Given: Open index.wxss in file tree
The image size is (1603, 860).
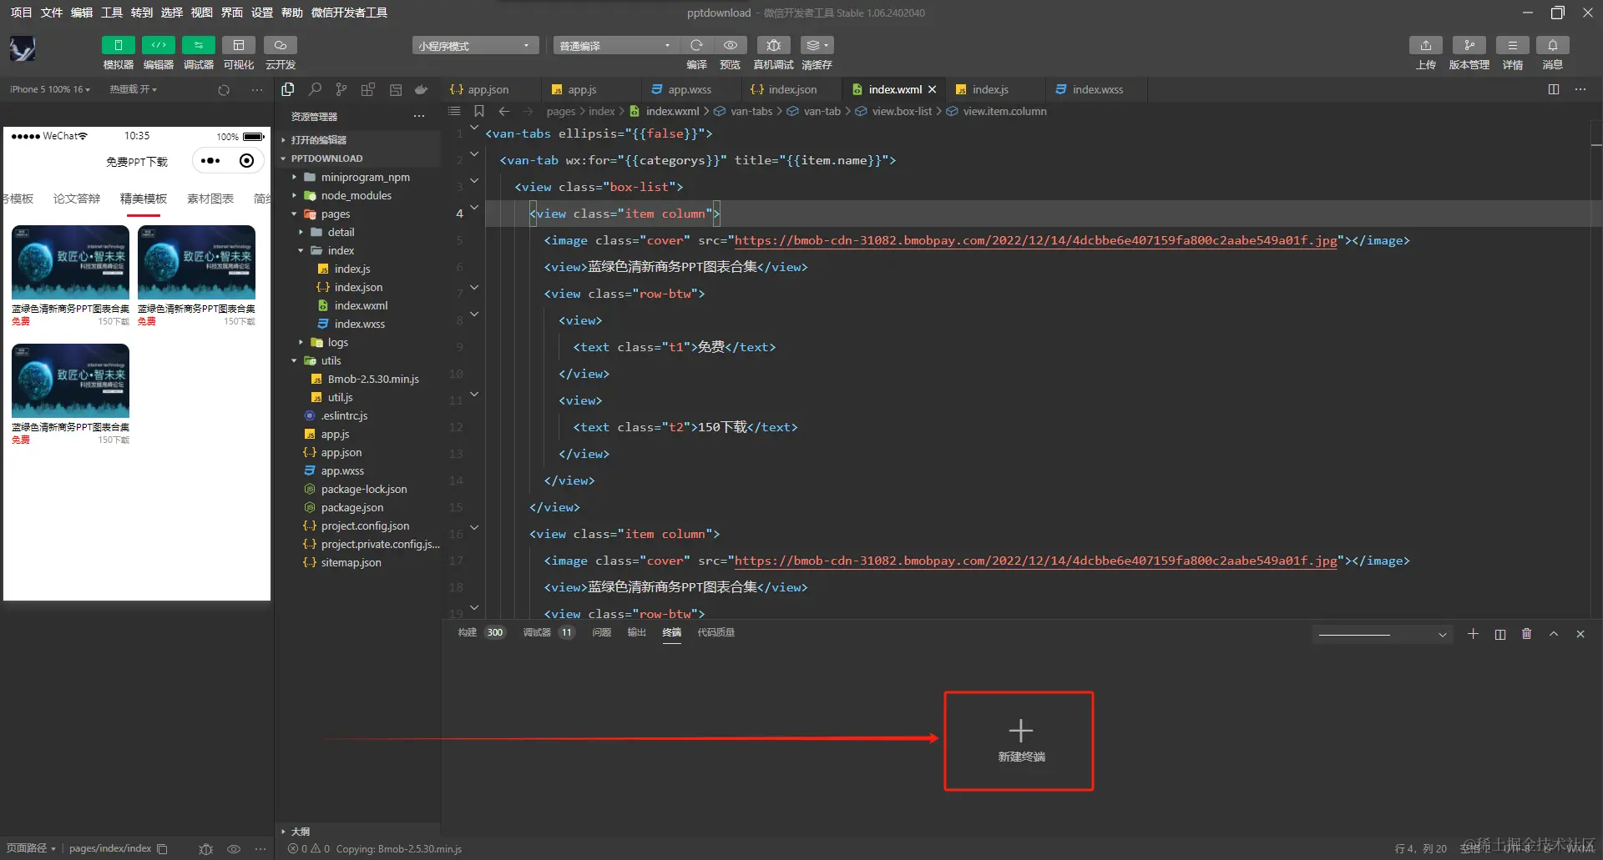Looking at the screenshot, I should (360, 324).
